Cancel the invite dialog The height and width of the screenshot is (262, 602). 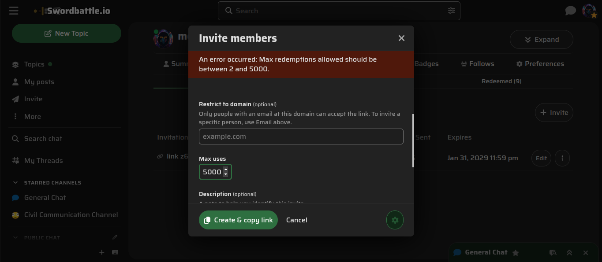pos(297,220)
